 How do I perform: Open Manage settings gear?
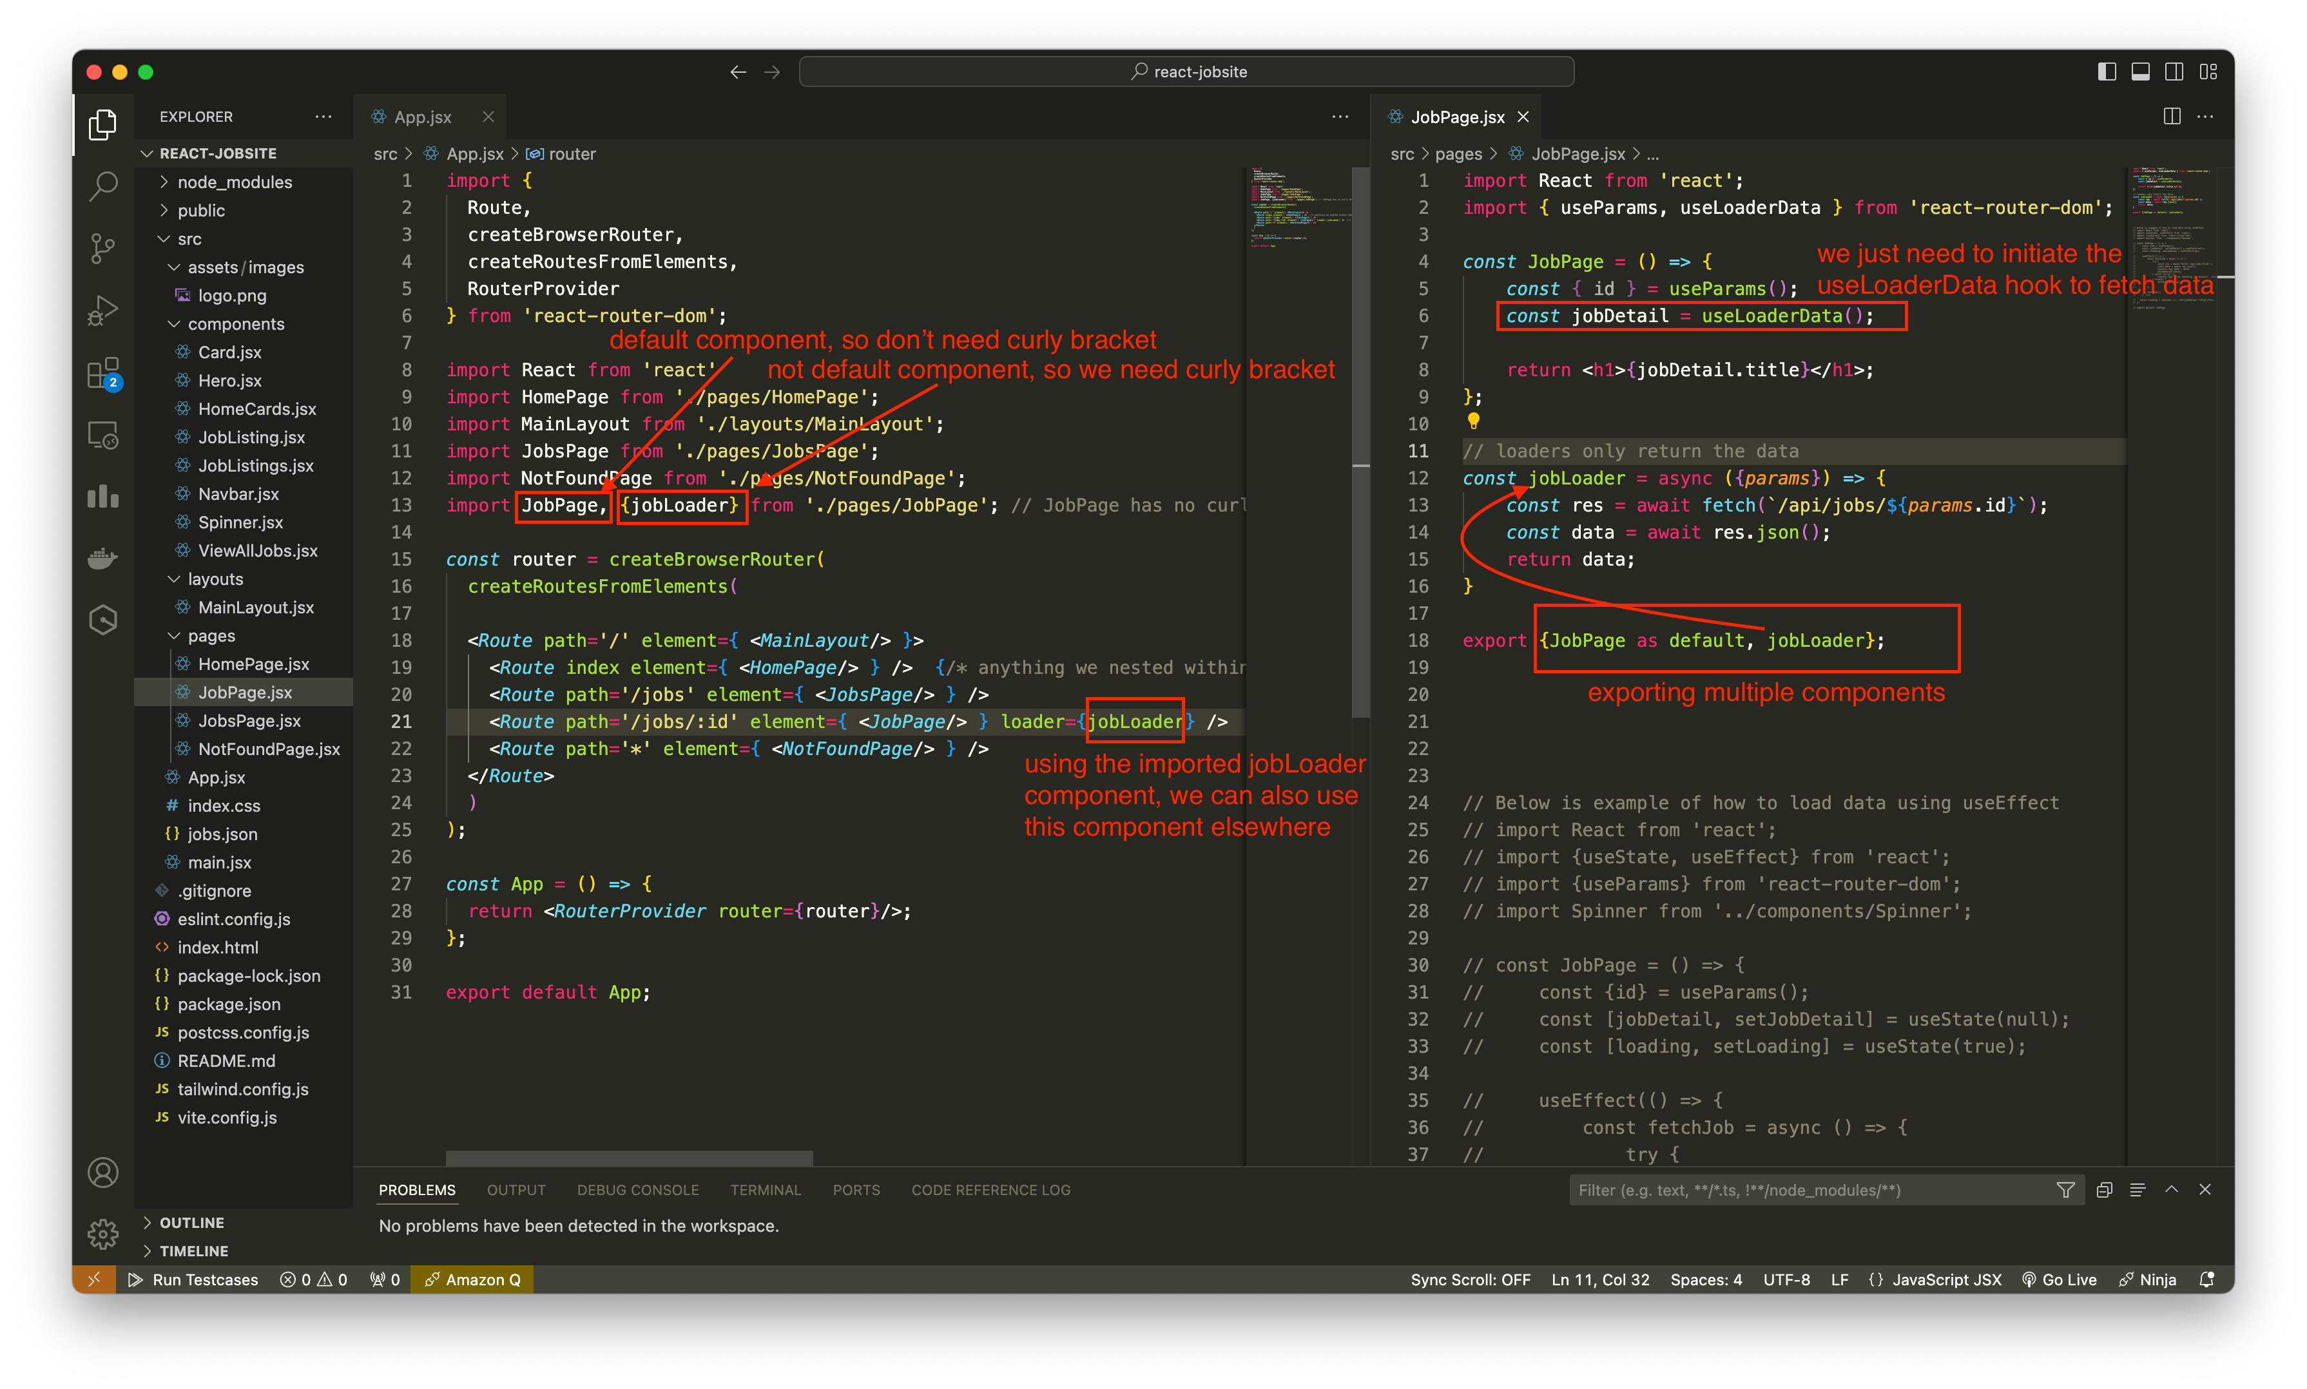103,1234
